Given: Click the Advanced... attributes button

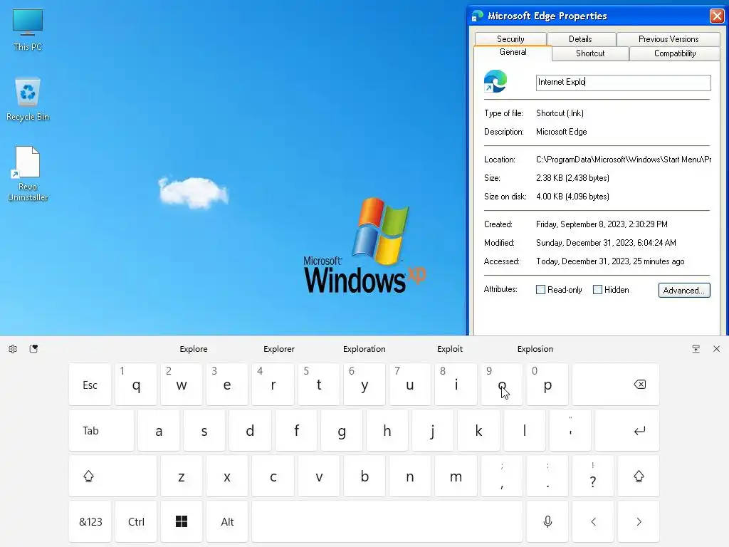Looking at the screenshot, I should [684, 291].
